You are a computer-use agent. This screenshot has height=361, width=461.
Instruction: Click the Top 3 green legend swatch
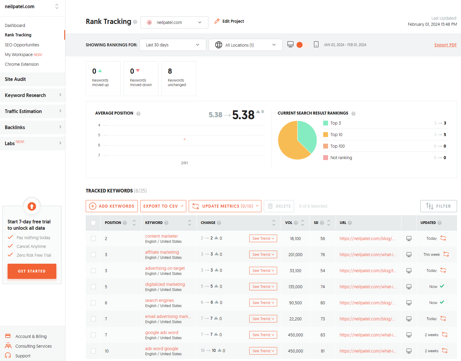coord(326,123)
